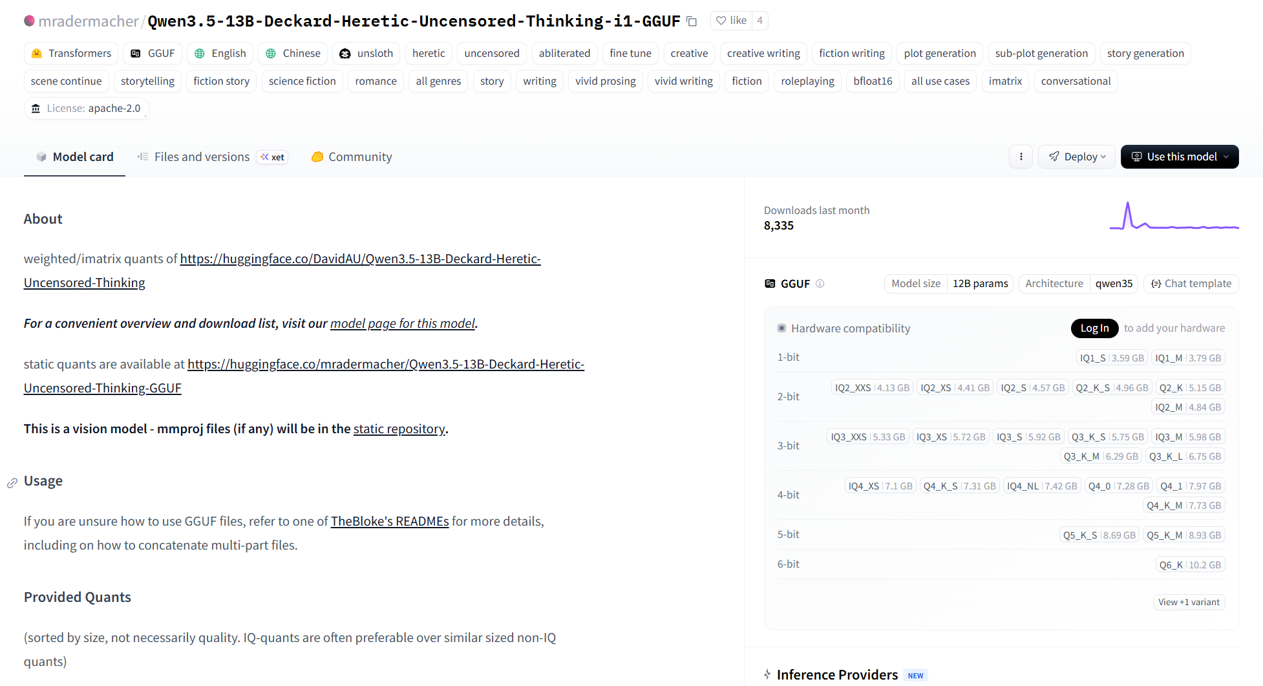Image resolution: width=1263 pixels, height=686 pixels.
Task: Click the heretic tag
Action: tap(429, 53)
